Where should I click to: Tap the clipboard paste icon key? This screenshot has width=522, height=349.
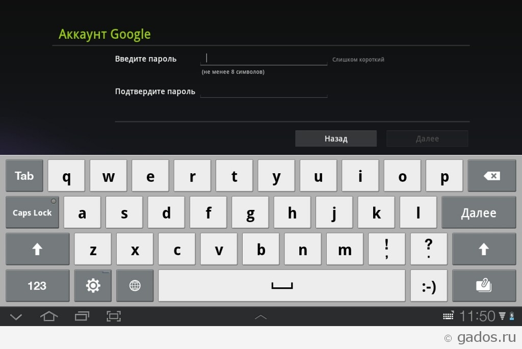[484, 285]
